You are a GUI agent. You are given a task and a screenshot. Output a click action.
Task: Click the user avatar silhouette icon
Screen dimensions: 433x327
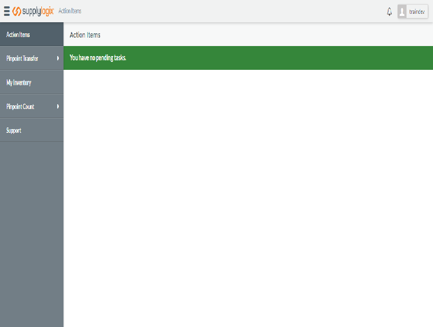point(402,12)
